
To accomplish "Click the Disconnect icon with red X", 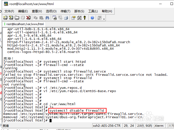I will click(28, 18).
